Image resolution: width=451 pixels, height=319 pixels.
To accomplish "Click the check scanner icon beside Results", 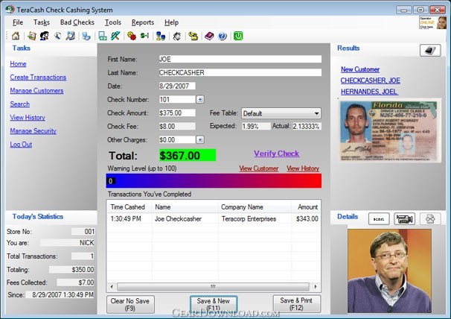I will pos(430,51).
